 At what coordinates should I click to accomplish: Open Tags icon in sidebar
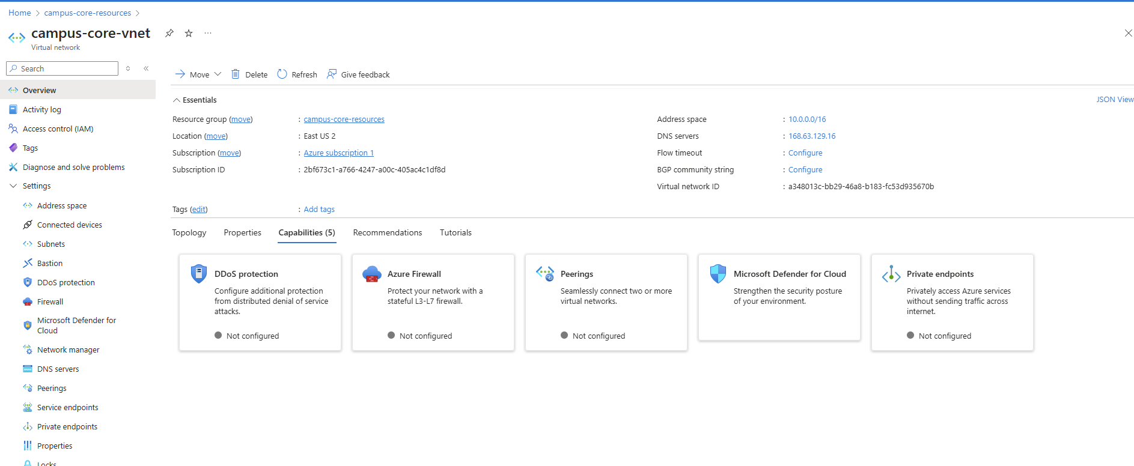pyautogui.click(x=13, y=148)
